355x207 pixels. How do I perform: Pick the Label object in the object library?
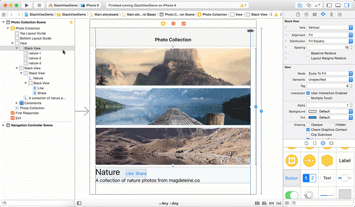[x=344, y=160]
